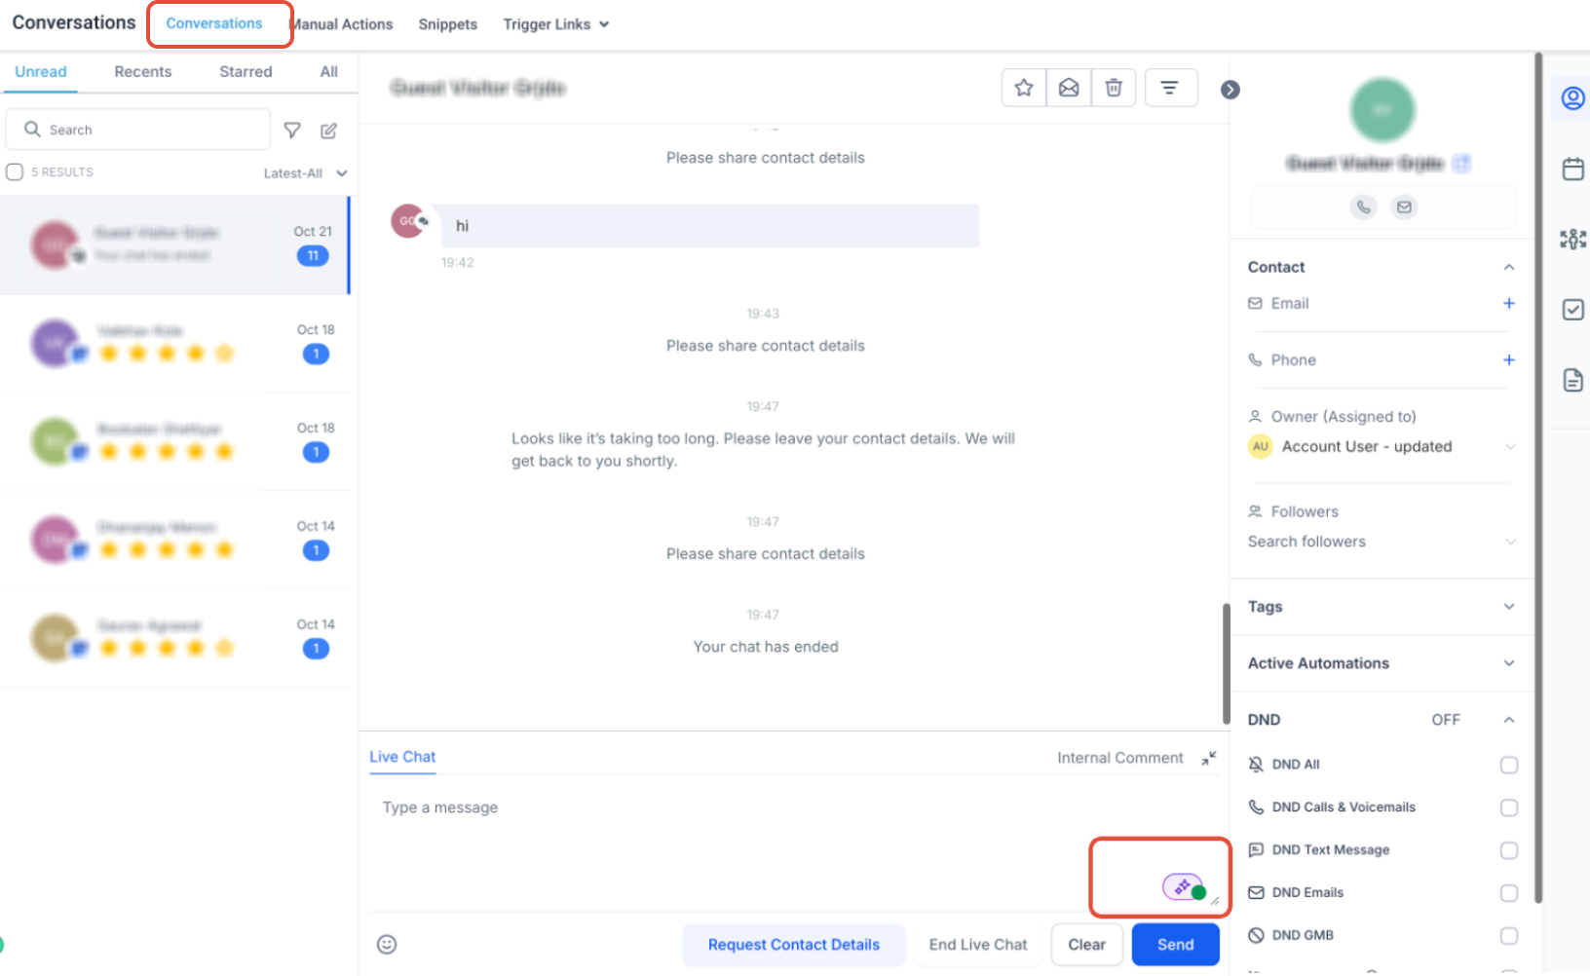Expand the Active Automations section
Image resolution: width=1590 pixels, height=976 pixels.
[x=1382, y=663]
